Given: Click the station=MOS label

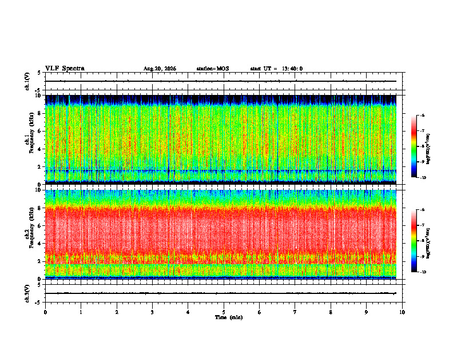Looking at the screenshot, I should (x=213, y=69).
